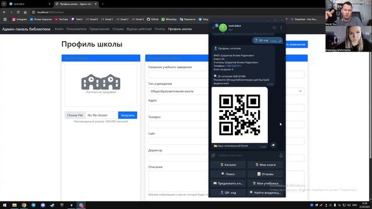Screen dimensions: 372x209
Task: Open the Windows Start menu
Action: tap(5, 205)
